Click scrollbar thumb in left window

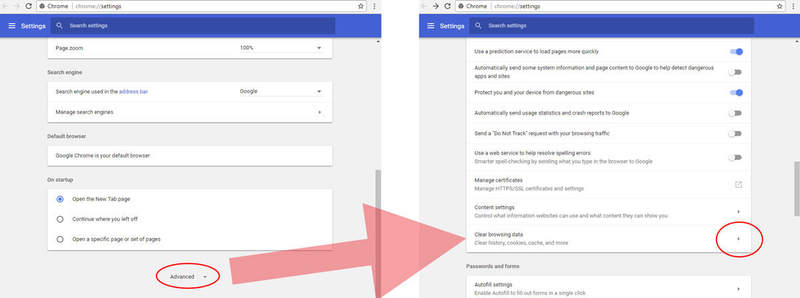[378, 212]
